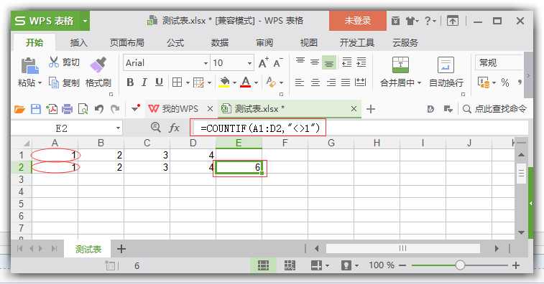Open the borders grid icon
544x284 pixels.
(177, 82)
